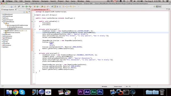Fold the hrecipe method at line 22

pyautogui.click(x=35, y=29)
